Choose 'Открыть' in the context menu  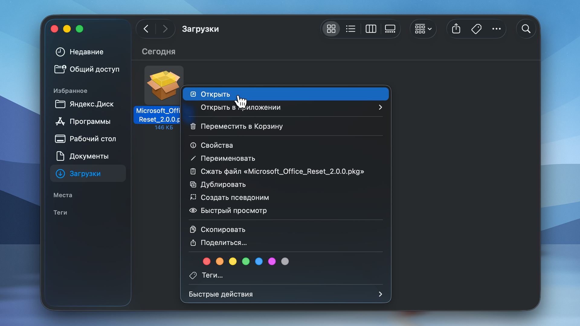[215, 94]
